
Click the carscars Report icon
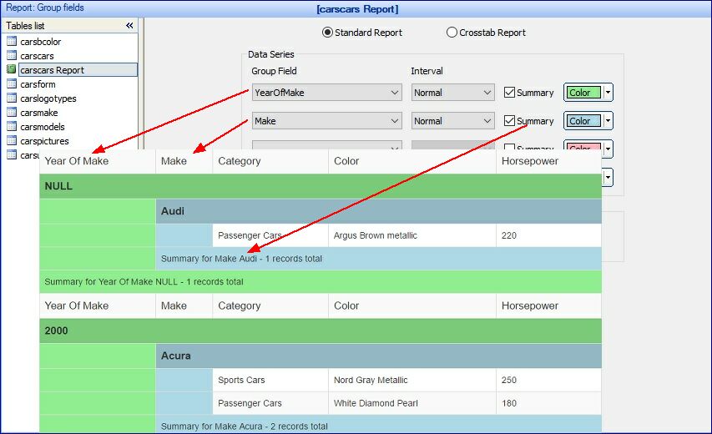12,70
